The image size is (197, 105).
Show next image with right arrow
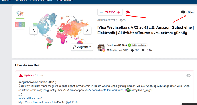click(87, 30)
